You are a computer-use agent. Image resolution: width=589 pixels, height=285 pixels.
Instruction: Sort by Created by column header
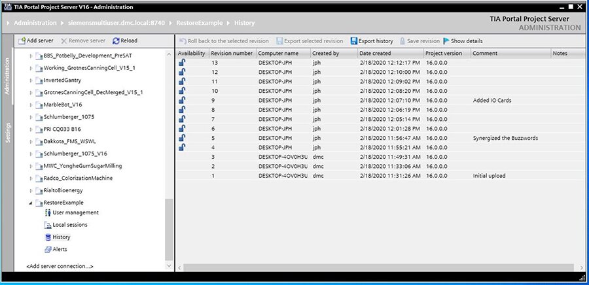(x=334, y=53)
